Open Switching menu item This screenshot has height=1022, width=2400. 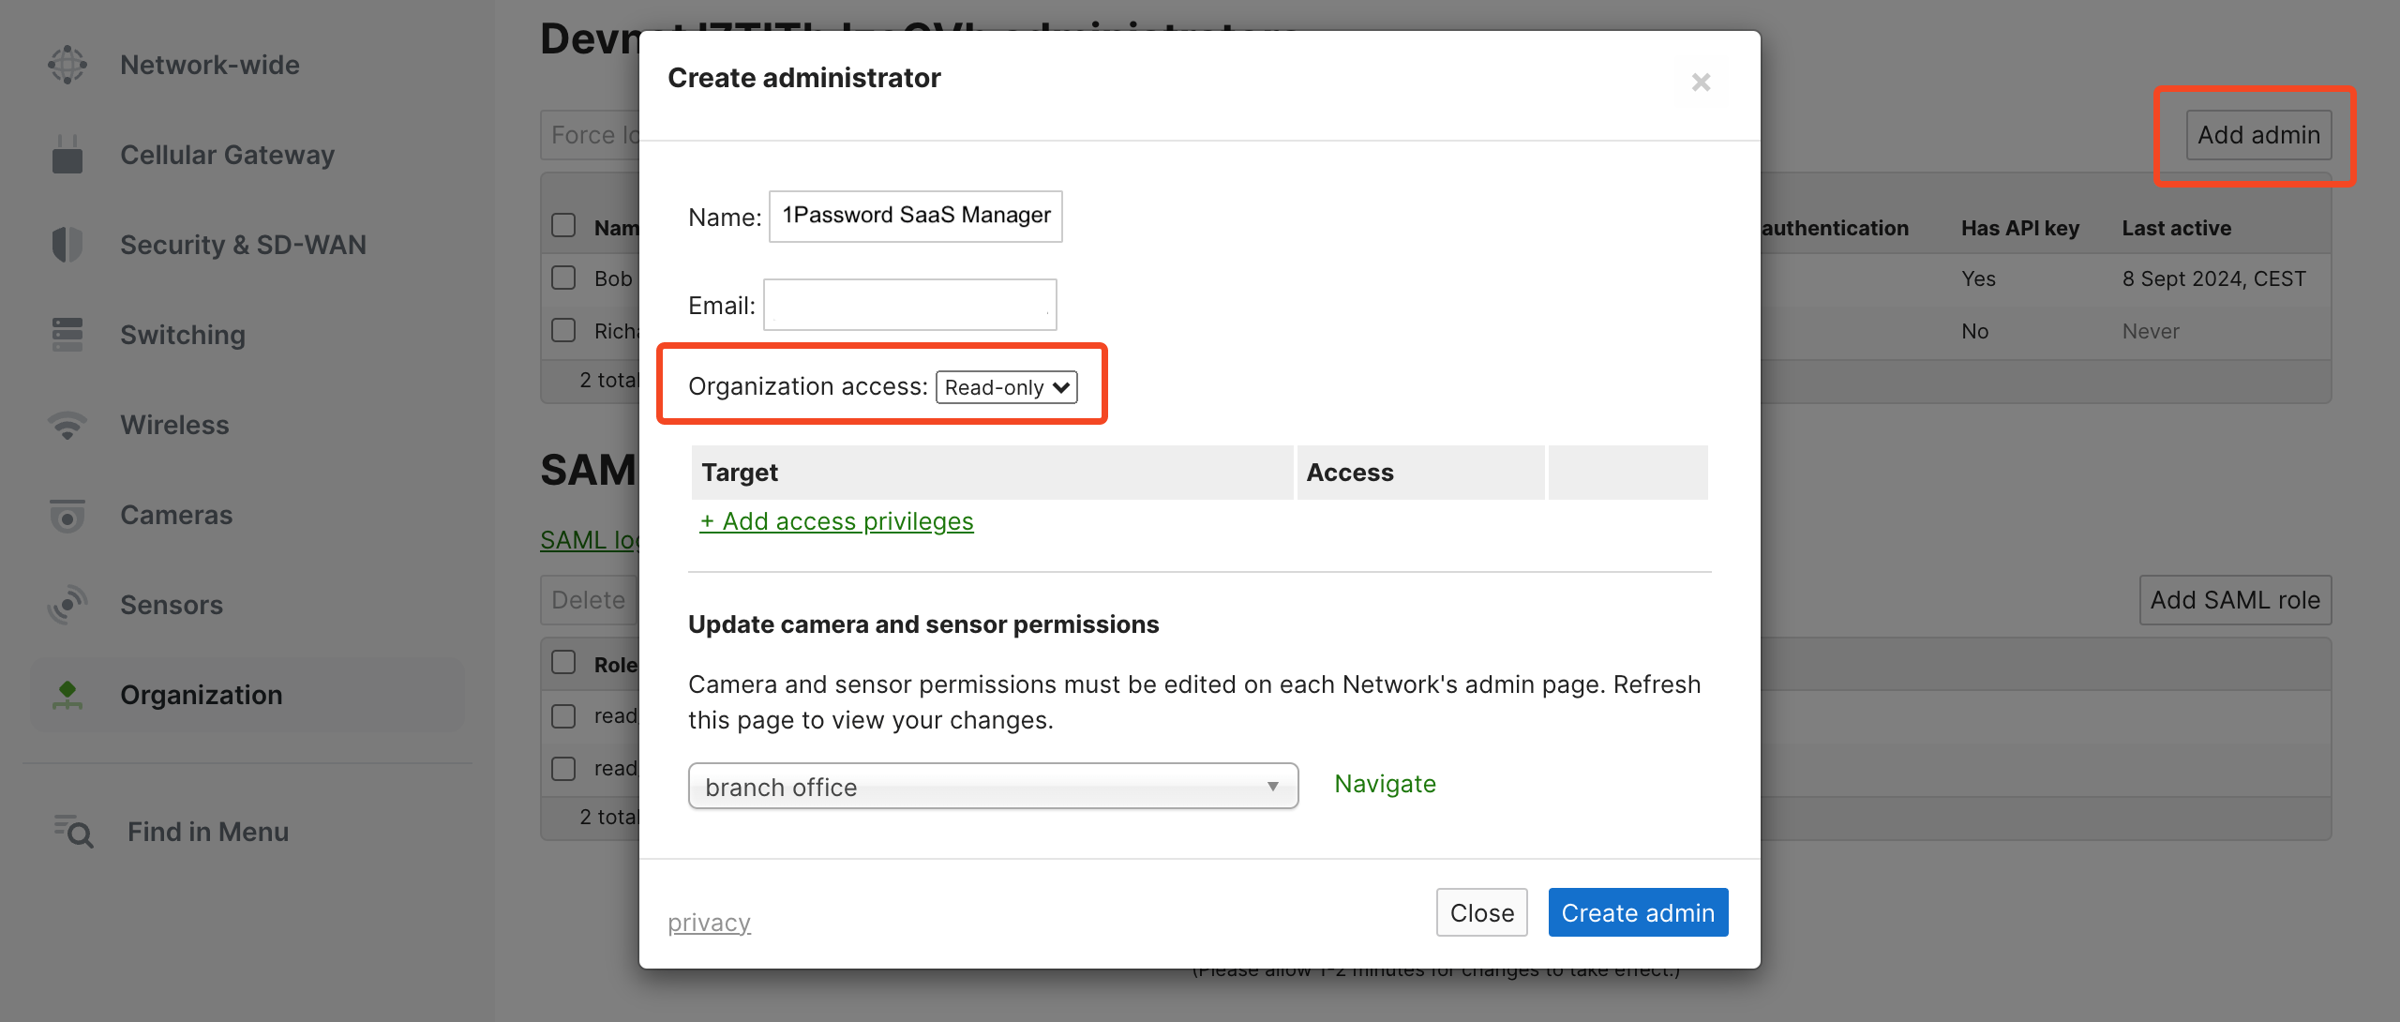click(183, 335)
